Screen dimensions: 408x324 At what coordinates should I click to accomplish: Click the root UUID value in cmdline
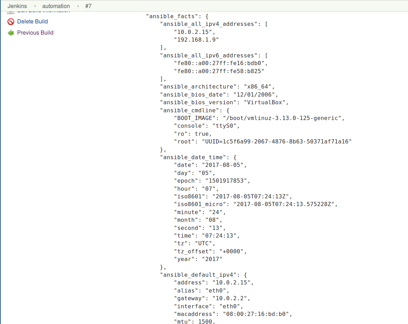[276, 141]
